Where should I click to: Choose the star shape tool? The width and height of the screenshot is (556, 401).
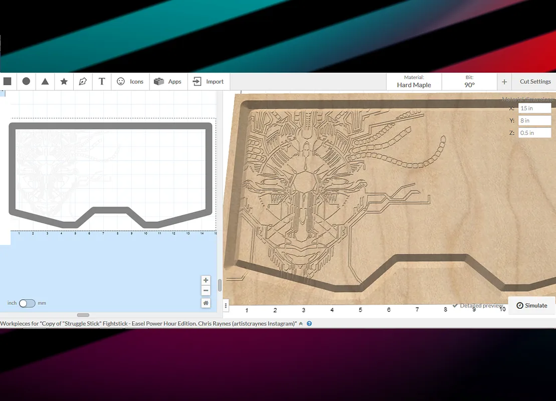click(64, 81)
